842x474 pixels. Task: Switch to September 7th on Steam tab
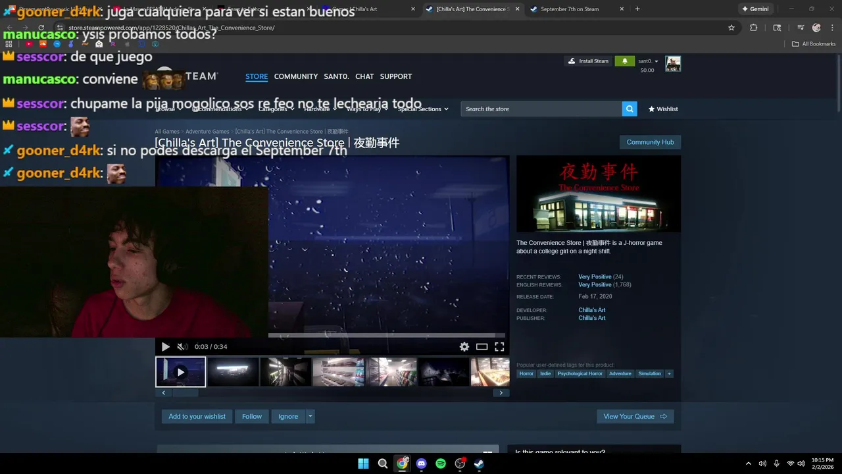coord(576,9)
